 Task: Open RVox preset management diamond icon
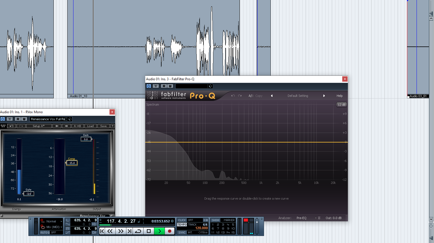point(70,119)
